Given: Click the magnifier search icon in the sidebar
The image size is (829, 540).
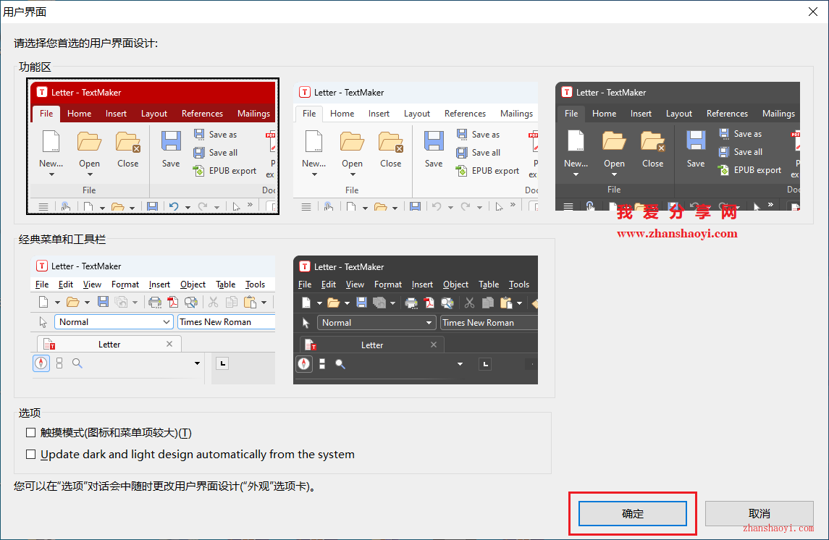Looking at the screenshot, I should (77, 363).
